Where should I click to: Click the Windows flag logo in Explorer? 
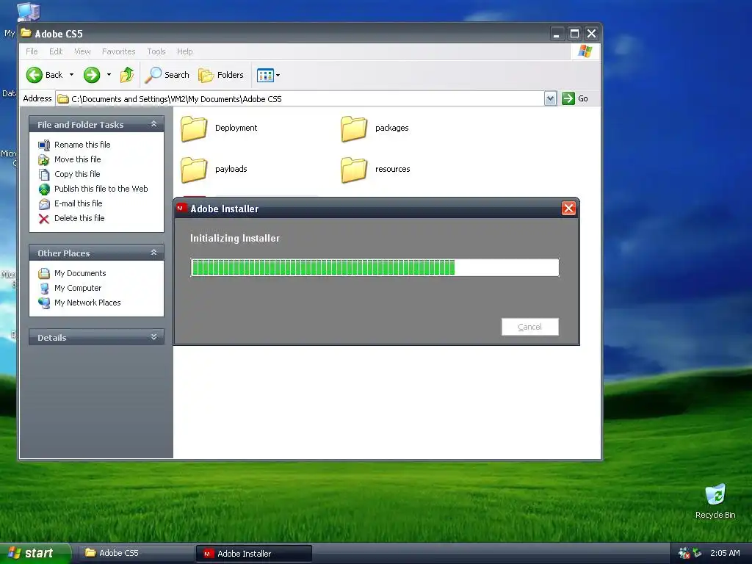(585, 51)
